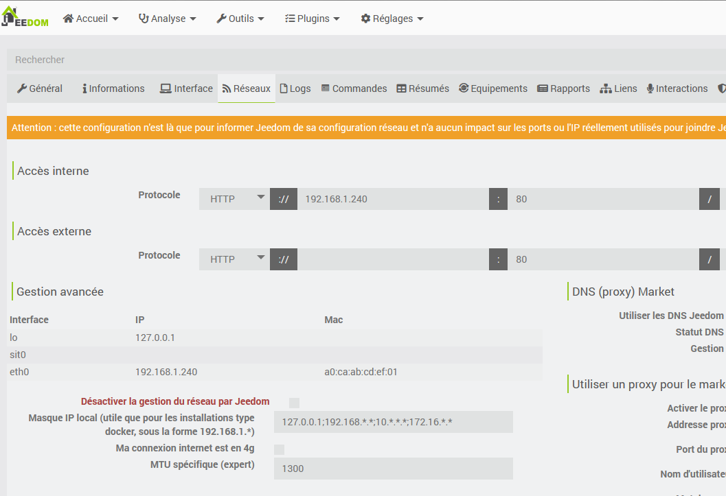Click the Rechercher search field
The image size is (726, 496).
click(366, 60)
